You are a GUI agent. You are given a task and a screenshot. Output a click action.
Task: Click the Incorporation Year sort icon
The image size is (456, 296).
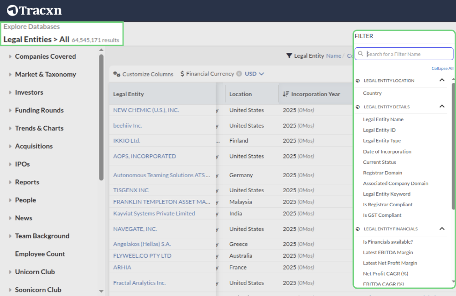pos(285,94)
